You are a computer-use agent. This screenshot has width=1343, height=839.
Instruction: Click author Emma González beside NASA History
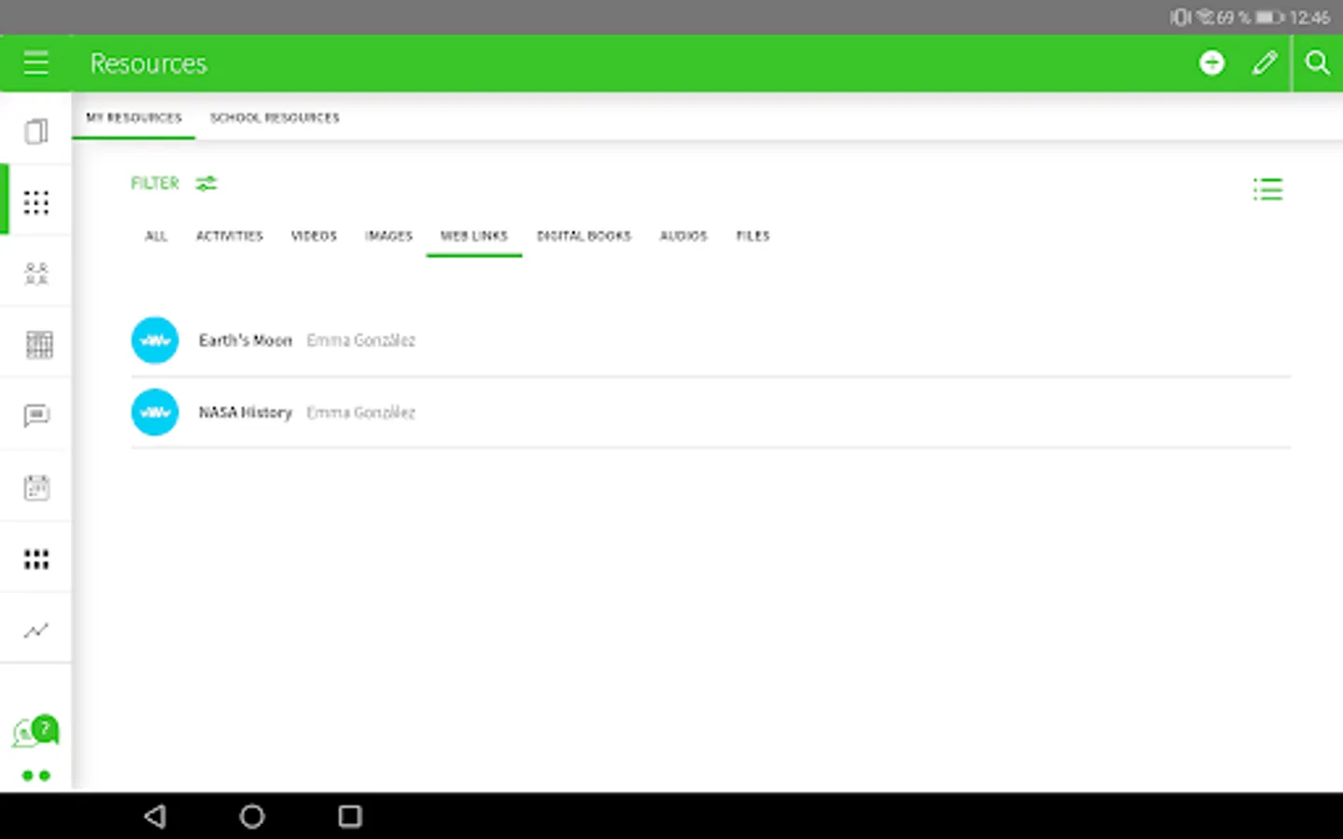coord(361,412)
